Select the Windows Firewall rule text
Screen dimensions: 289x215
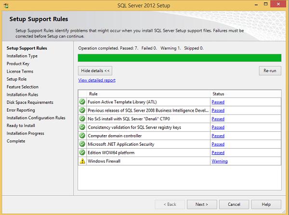(x=104, y=161)
